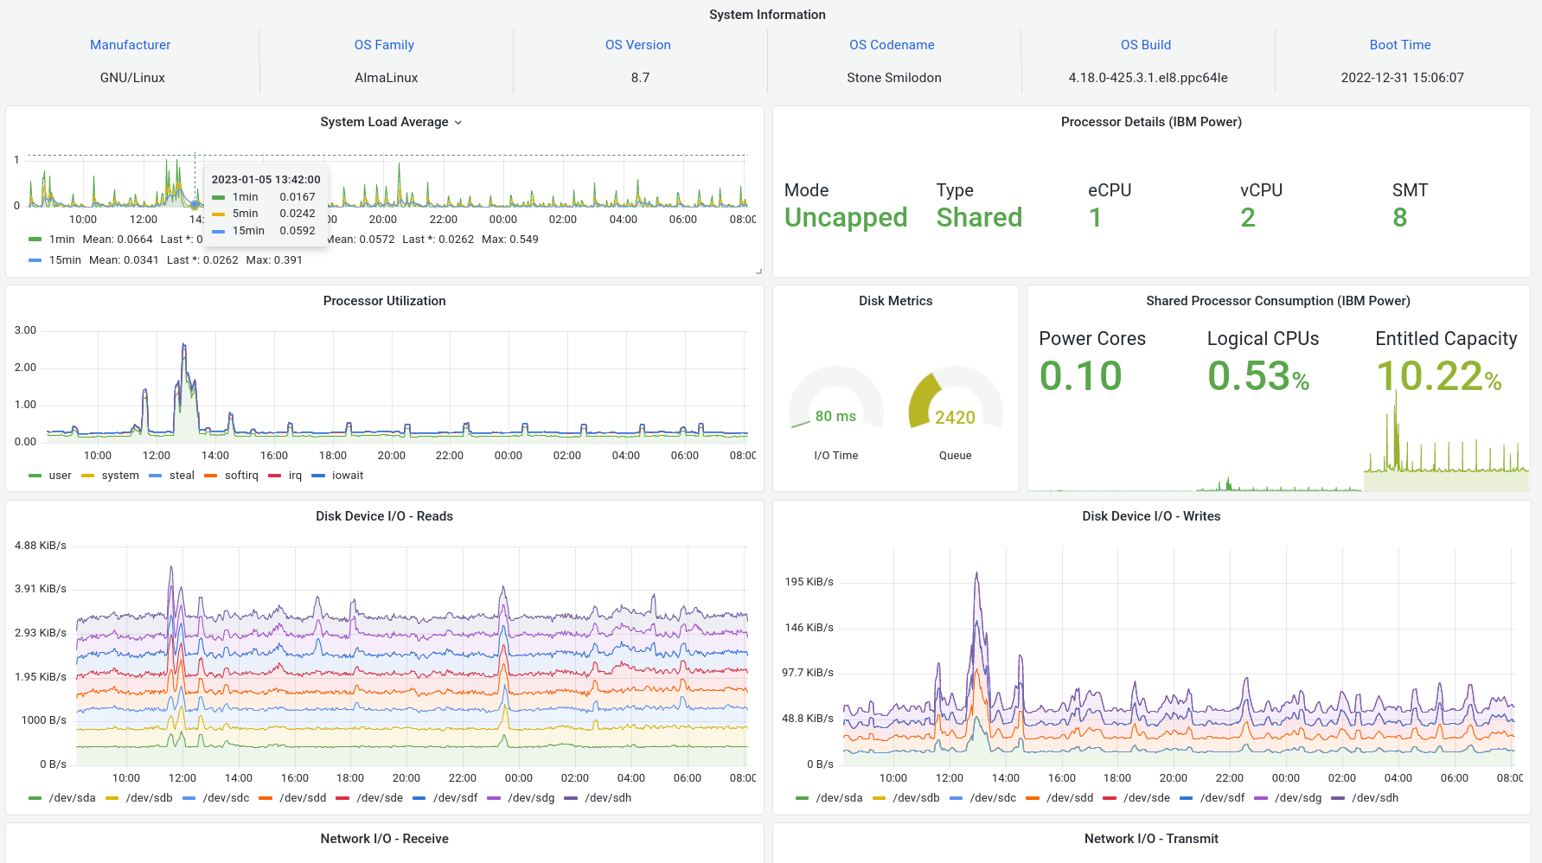Click the eCPU value 1

pyautogui.click(x=1095, y=218)
